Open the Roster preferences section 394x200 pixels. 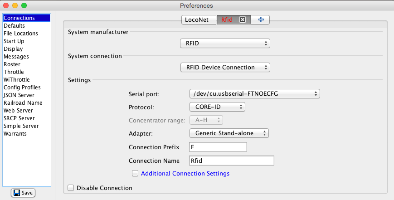pyautogui.click(x=12, y=64)
